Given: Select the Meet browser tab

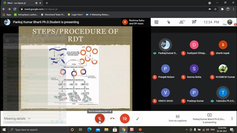Looking at the screenshot, I should click(21, 3).
